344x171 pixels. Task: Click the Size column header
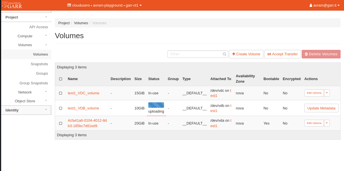[138, 79]
